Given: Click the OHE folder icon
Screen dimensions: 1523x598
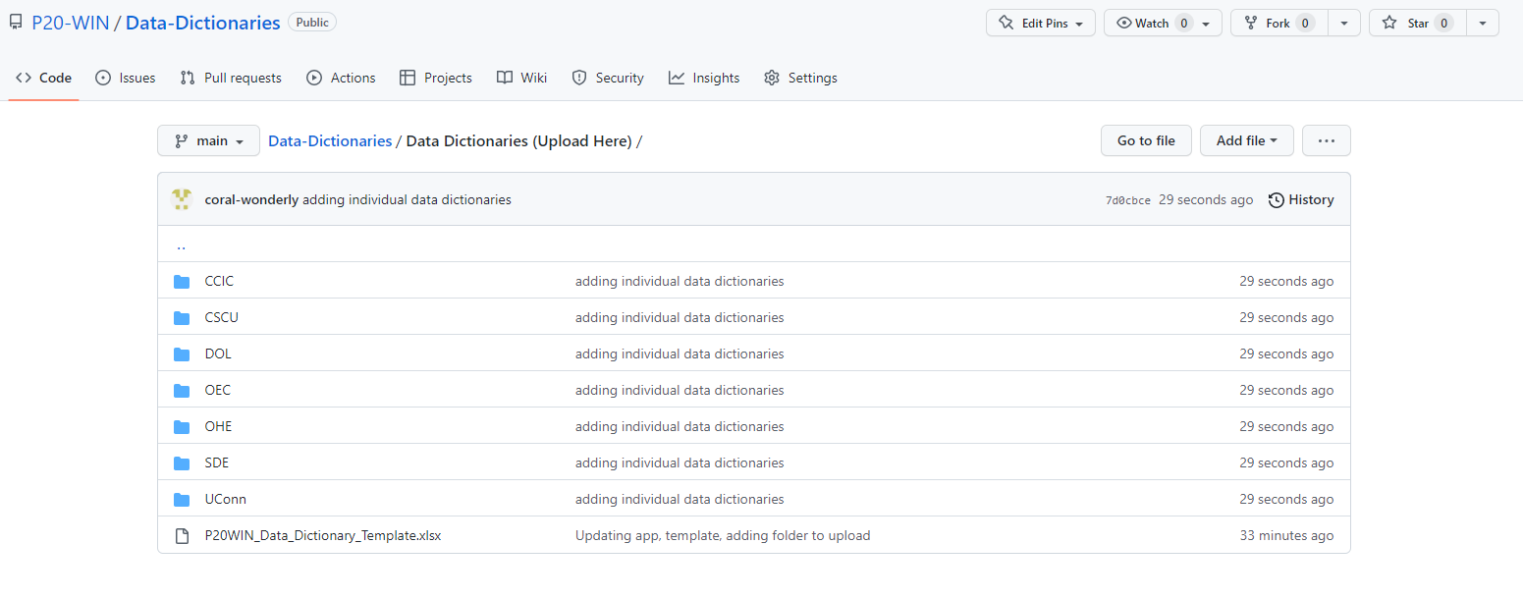Looking at the screenshot, I should [x=182, y=427].
